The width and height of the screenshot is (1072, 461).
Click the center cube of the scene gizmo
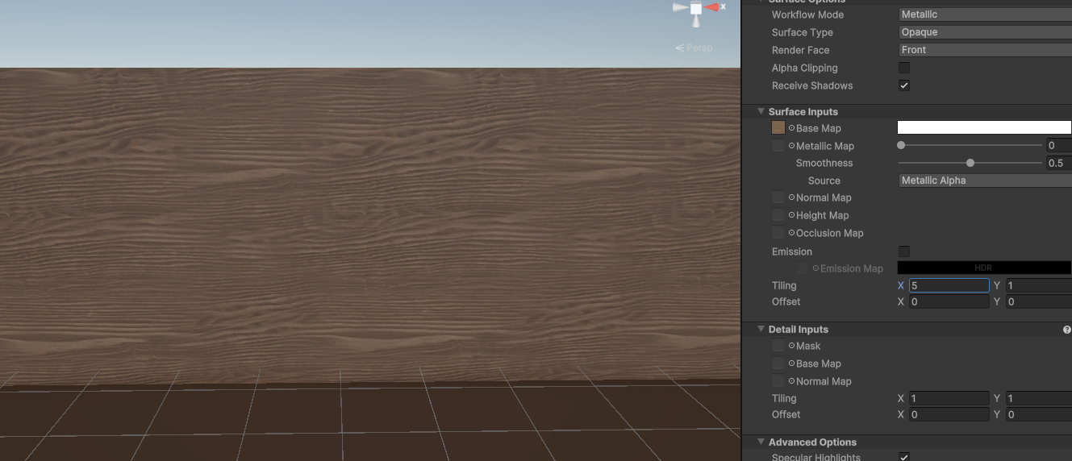click(695, 8)
